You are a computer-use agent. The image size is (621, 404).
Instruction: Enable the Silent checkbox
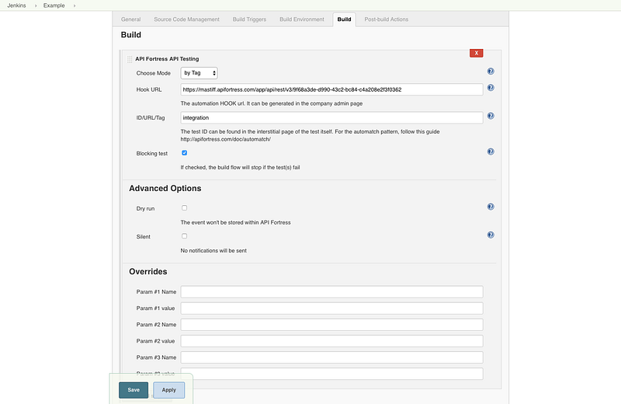[x=184, y=236]
